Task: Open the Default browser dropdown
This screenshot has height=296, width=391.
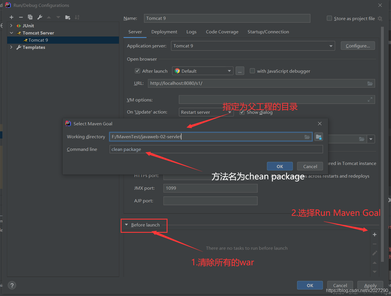Action: pos(203,71)
